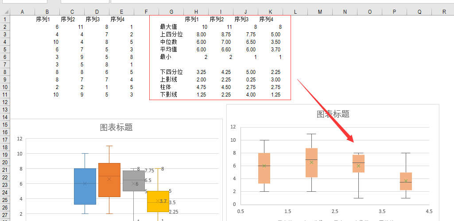Select row 7 header
This screenshot has height=221, width=454.
[5, 65]
